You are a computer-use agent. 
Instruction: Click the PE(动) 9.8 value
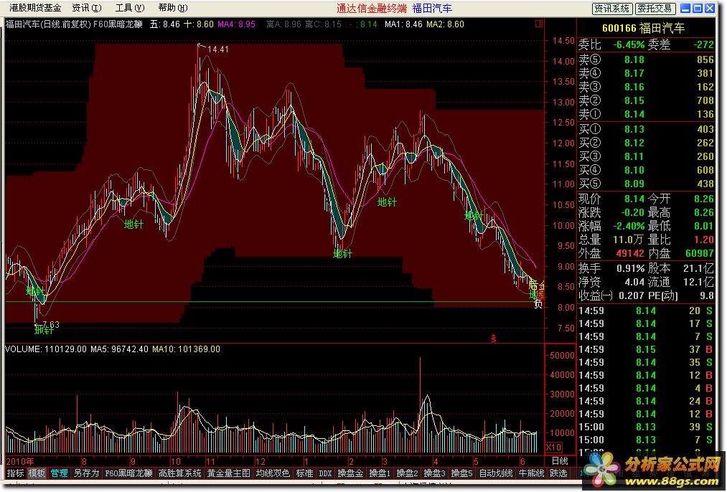(x=707, y=295)
